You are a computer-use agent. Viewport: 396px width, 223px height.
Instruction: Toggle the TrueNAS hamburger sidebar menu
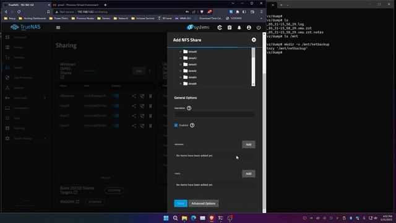58,27
